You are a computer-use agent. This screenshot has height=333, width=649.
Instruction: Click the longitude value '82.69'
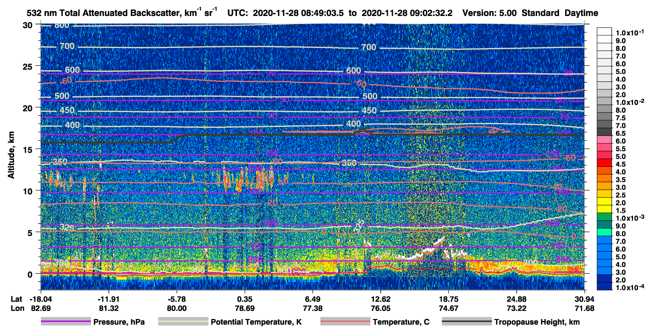[x=40, y=308]
